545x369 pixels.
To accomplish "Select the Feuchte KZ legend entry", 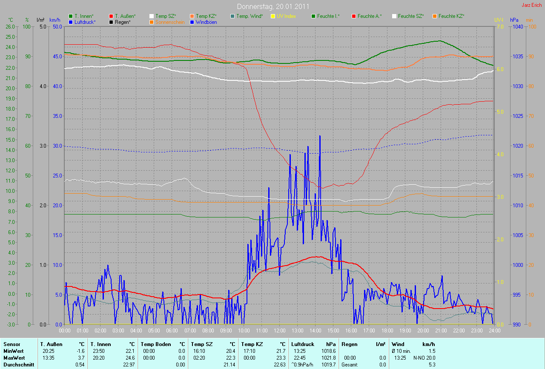I will pyautogui.click(x=451, y=16).
